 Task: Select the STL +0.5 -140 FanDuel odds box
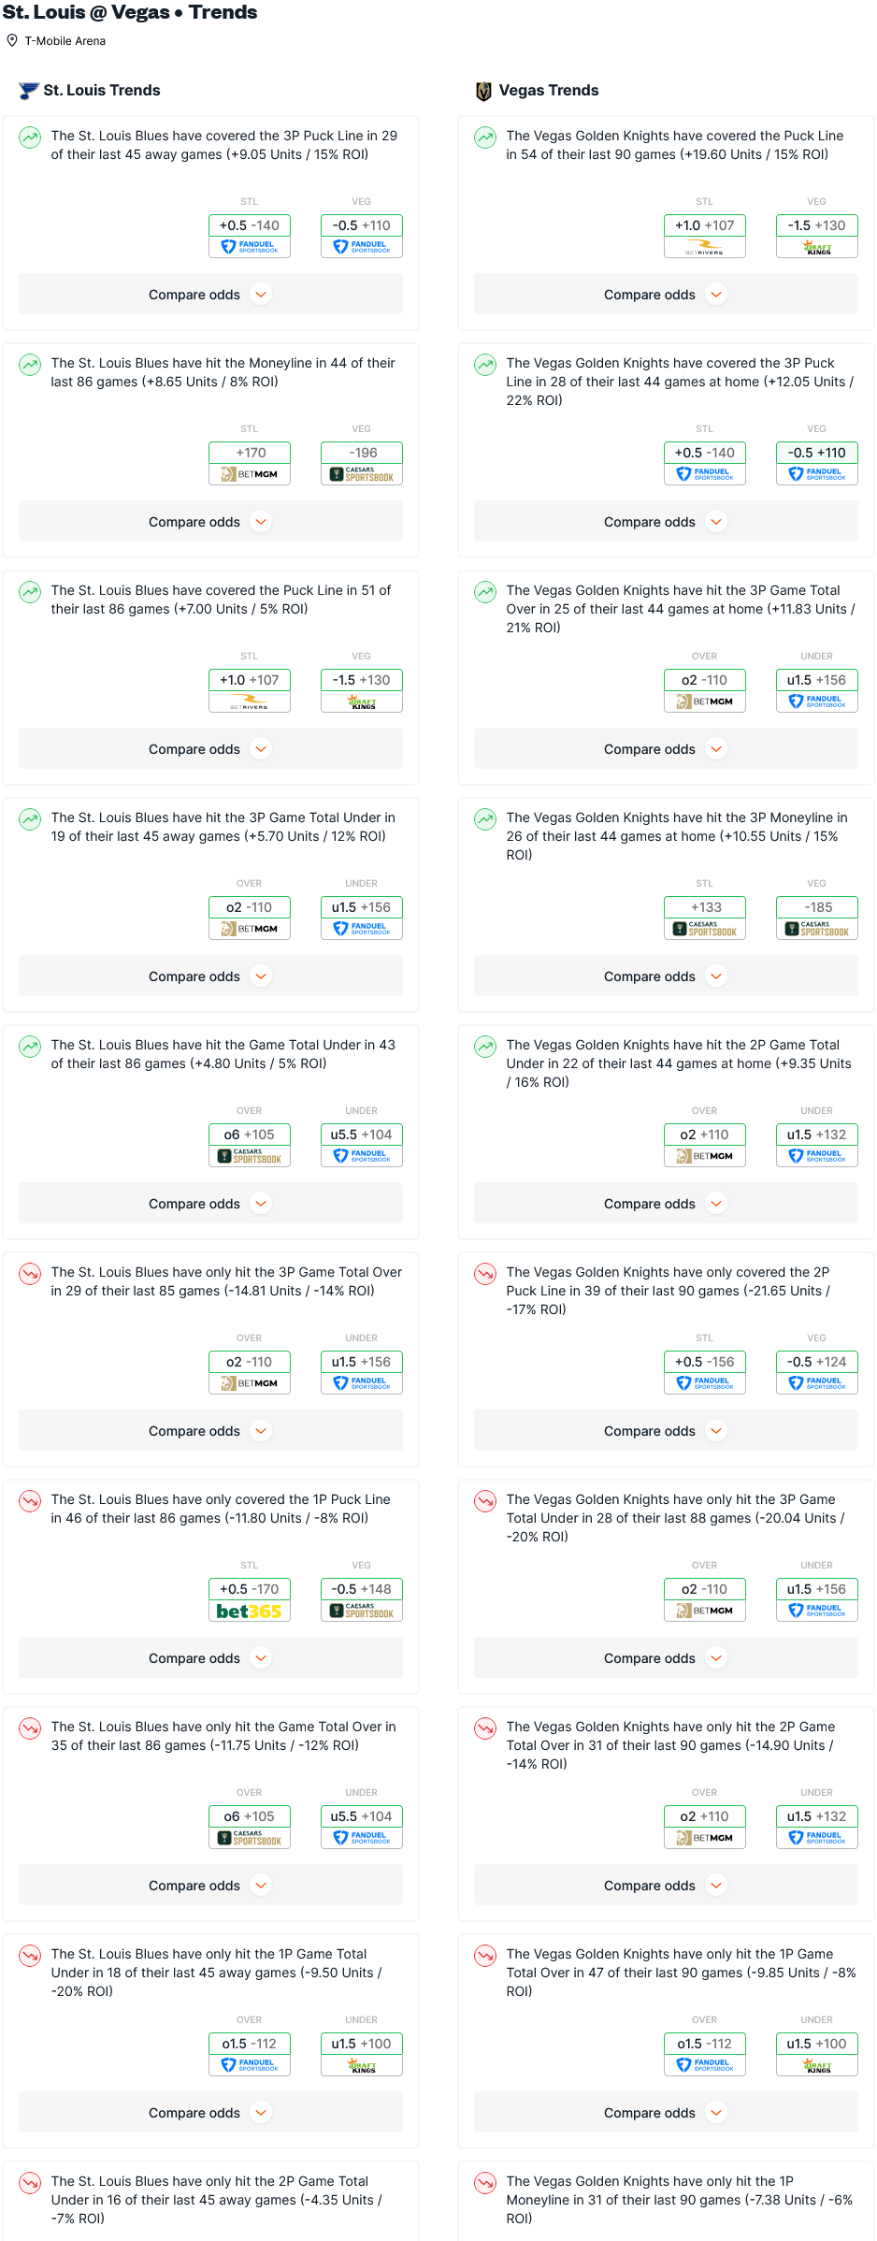[250, 236]
